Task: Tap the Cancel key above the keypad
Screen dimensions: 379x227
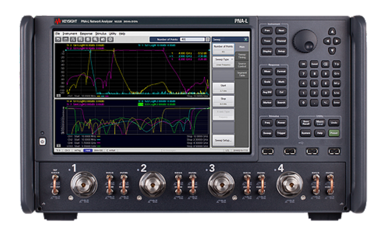Action: tap(314, 64)
